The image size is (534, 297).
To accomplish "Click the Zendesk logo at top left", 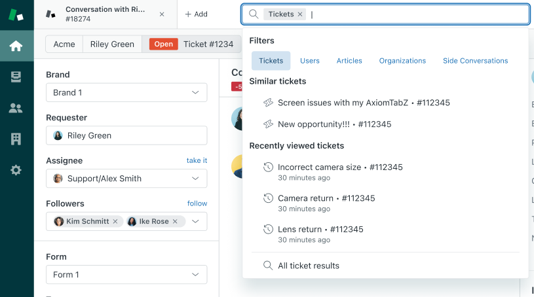I will [16, 14].
